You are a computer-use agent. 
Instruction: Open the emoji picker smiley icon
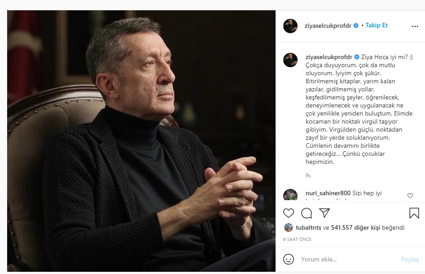point(289,259)
